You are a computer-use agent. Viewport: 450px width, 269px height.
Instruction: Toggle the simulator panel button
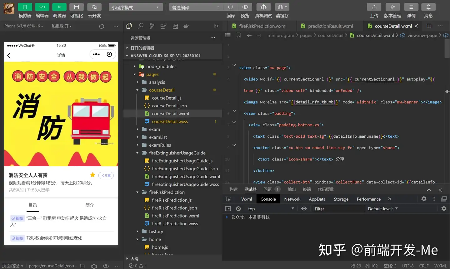25,7
